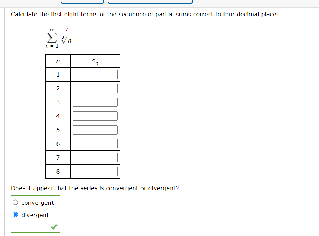Select the input box beside n = 7
This screenshot has width=319, height=236.
(95, 157)
